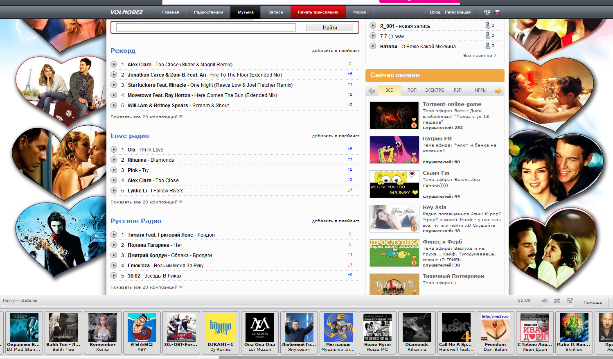Play Pink Try track

pyautogui.click(x=114, y=170)
